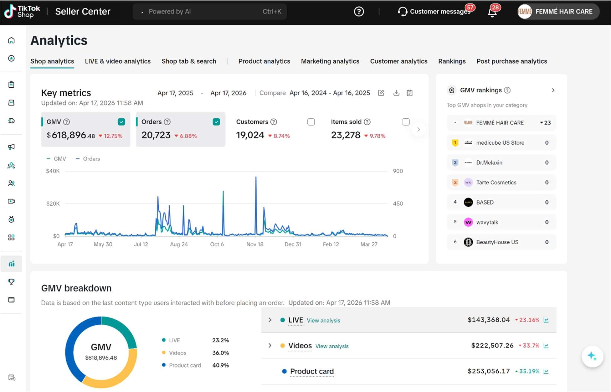Switch to Shop tab & search tab
The height and width of the screenshot is (392, 611).
(x=189, y=61)
